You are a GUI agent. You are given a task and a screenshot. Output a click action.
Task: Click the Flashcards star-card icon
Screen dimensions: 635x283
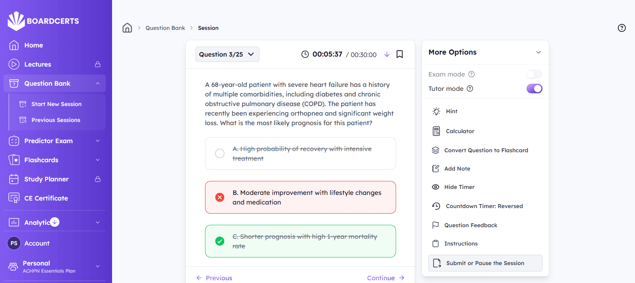pos(14,160)
